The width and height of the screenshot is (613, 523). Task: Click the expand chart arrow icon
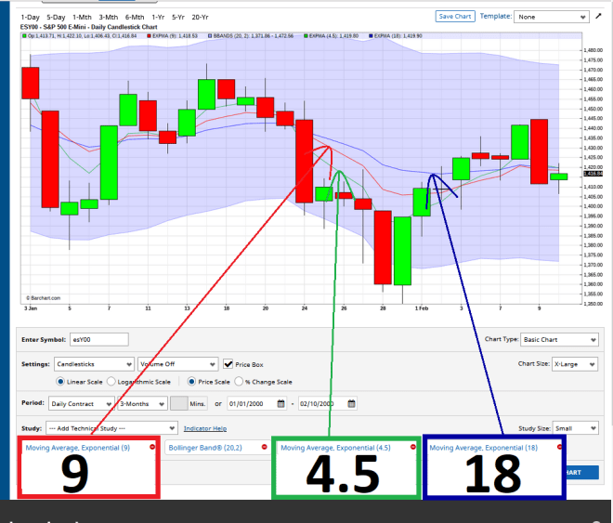598,16
